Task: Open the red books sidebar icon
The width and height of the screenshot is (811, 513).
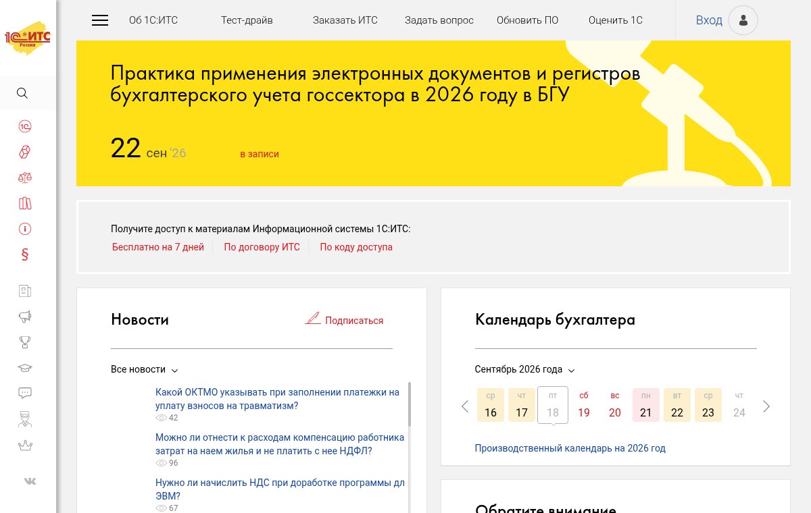Action: click(25, 203)
